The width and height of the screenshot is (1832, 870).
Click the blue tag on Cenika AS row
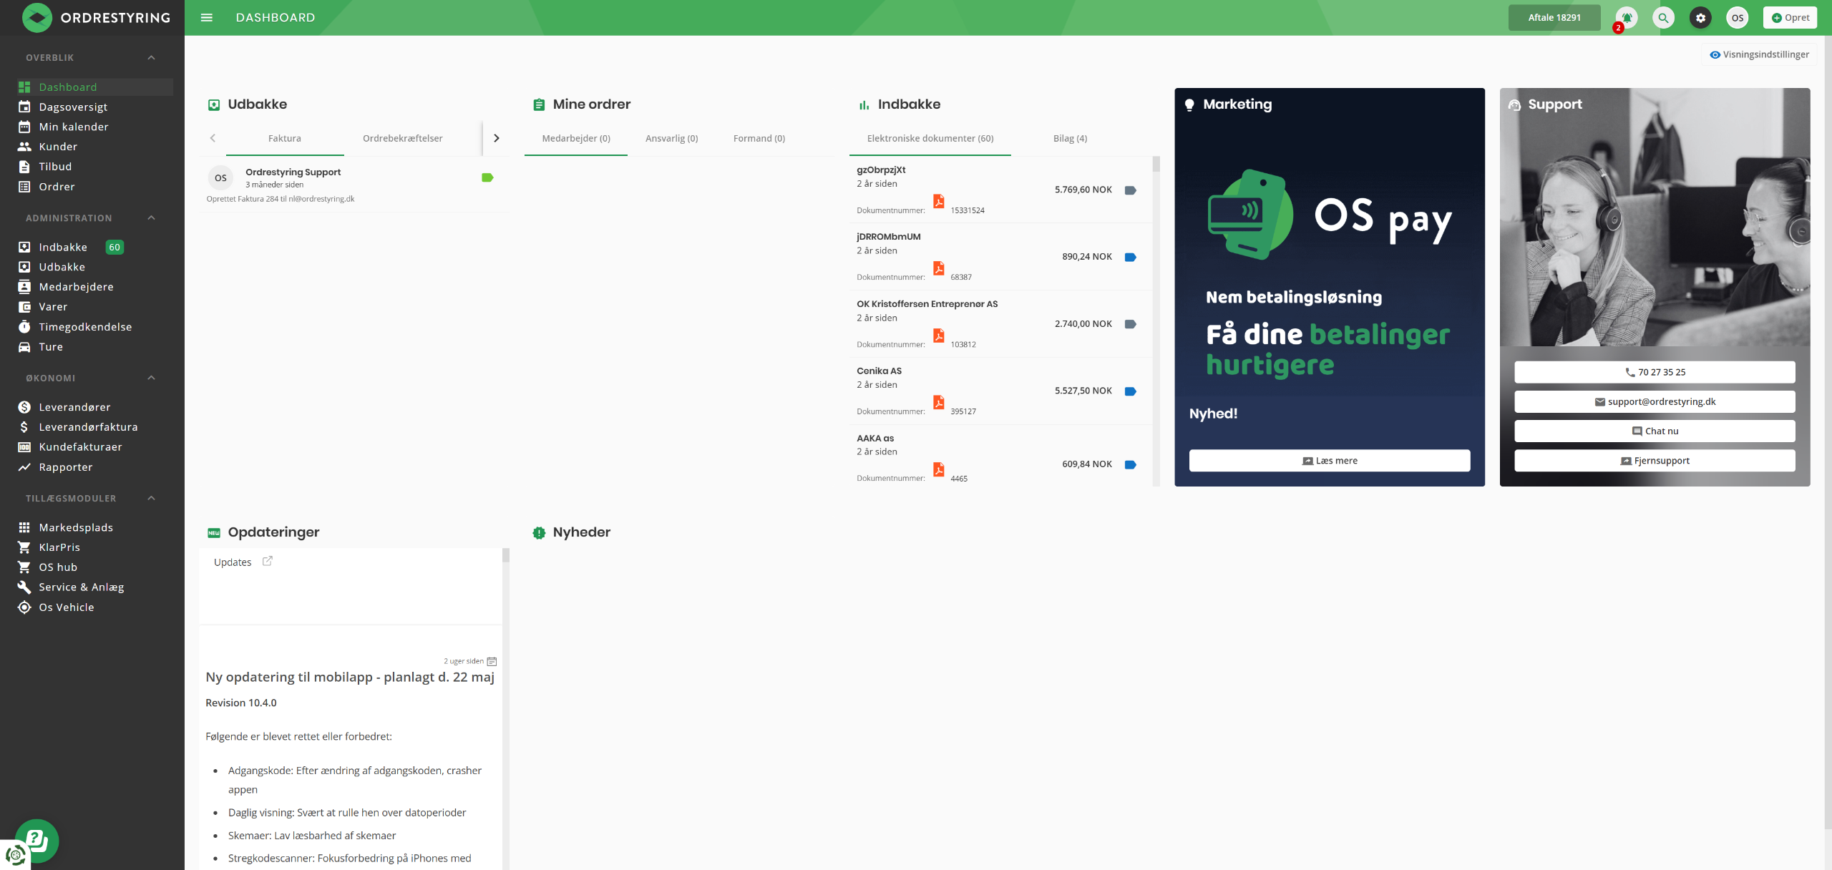[x=1130, y=391]
